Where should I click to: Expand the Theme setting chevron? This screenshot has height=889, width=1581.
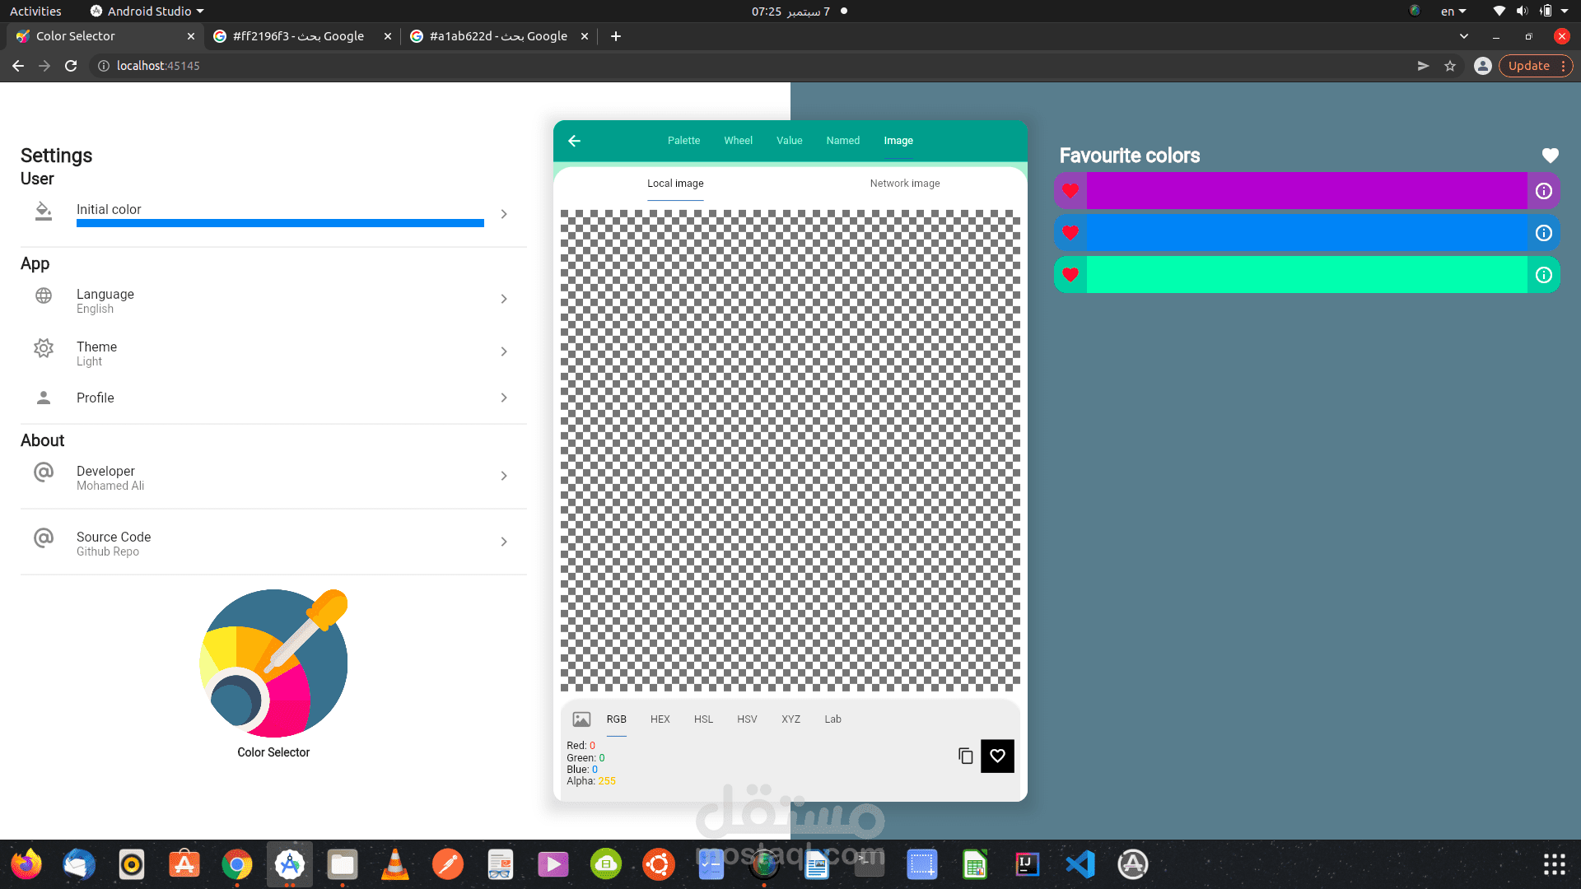504,352
